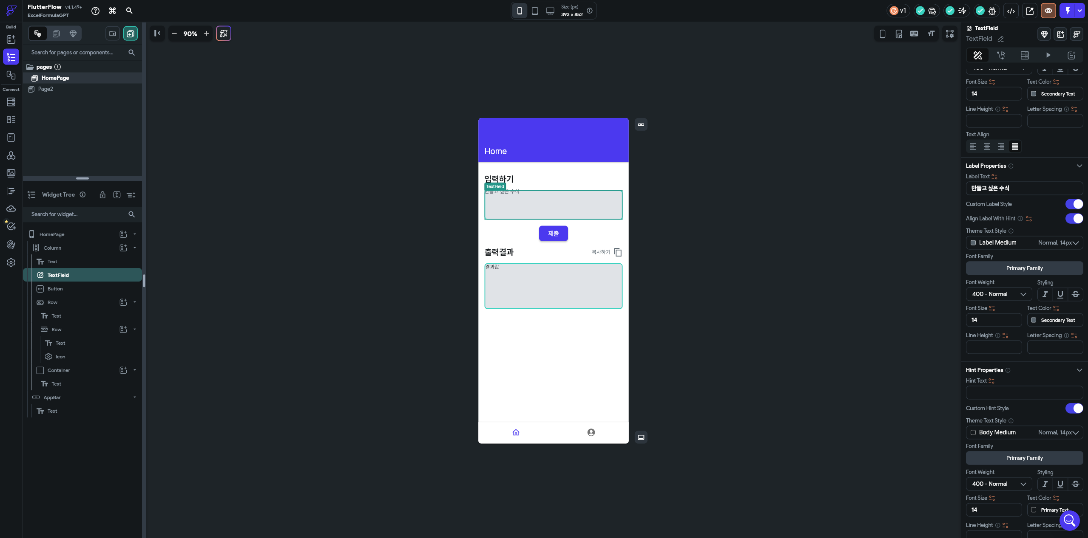Image resolution: width=1088 pixels, height=538 pixels.
Task: Click the AI Gen canvas icon
Action: 224,34
